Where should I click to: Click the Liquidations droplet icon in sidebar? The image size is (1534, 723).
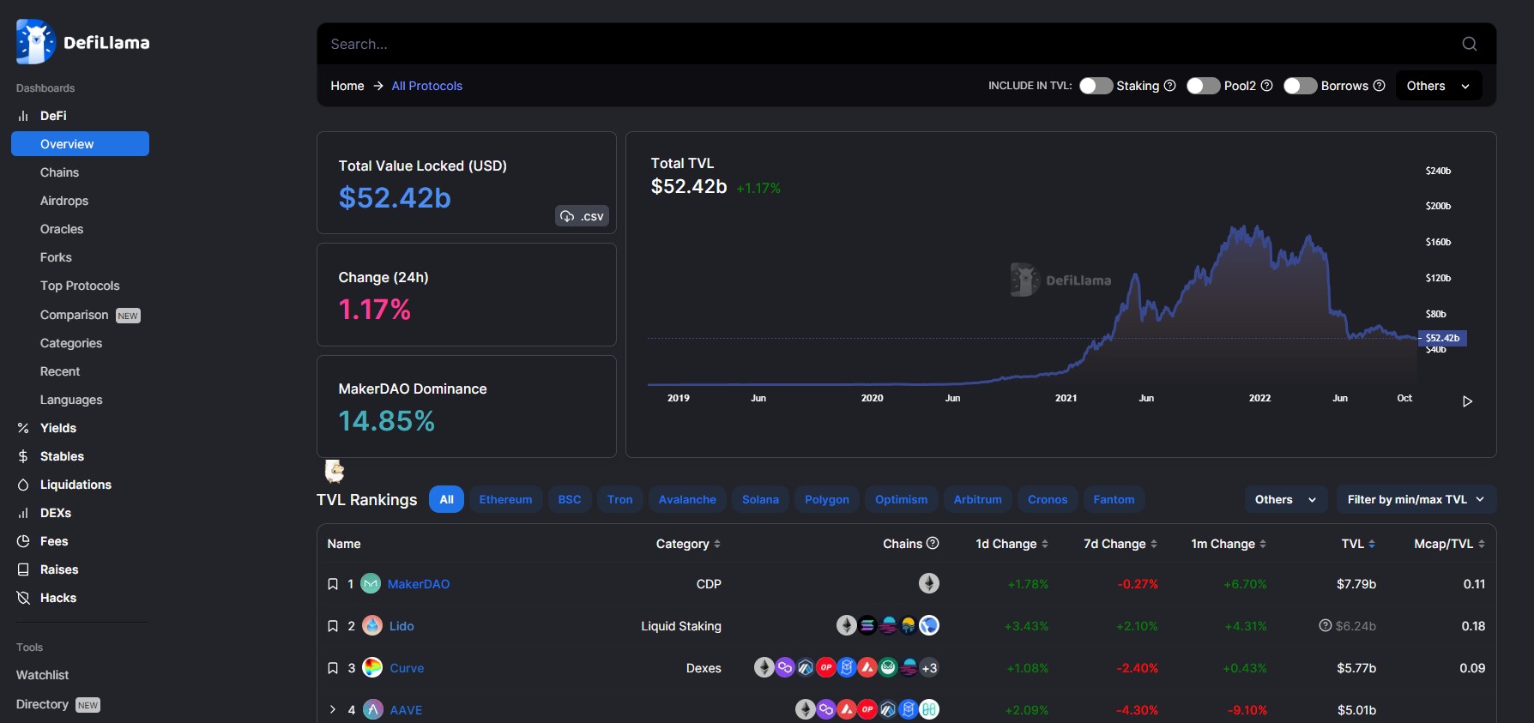coord(23,485)
